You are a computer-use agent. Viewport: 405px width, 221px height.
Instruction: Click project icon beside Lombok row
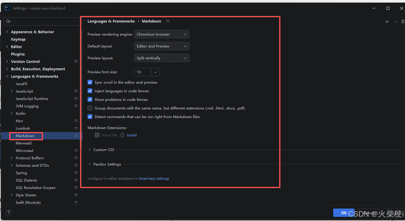pos(76,128)
